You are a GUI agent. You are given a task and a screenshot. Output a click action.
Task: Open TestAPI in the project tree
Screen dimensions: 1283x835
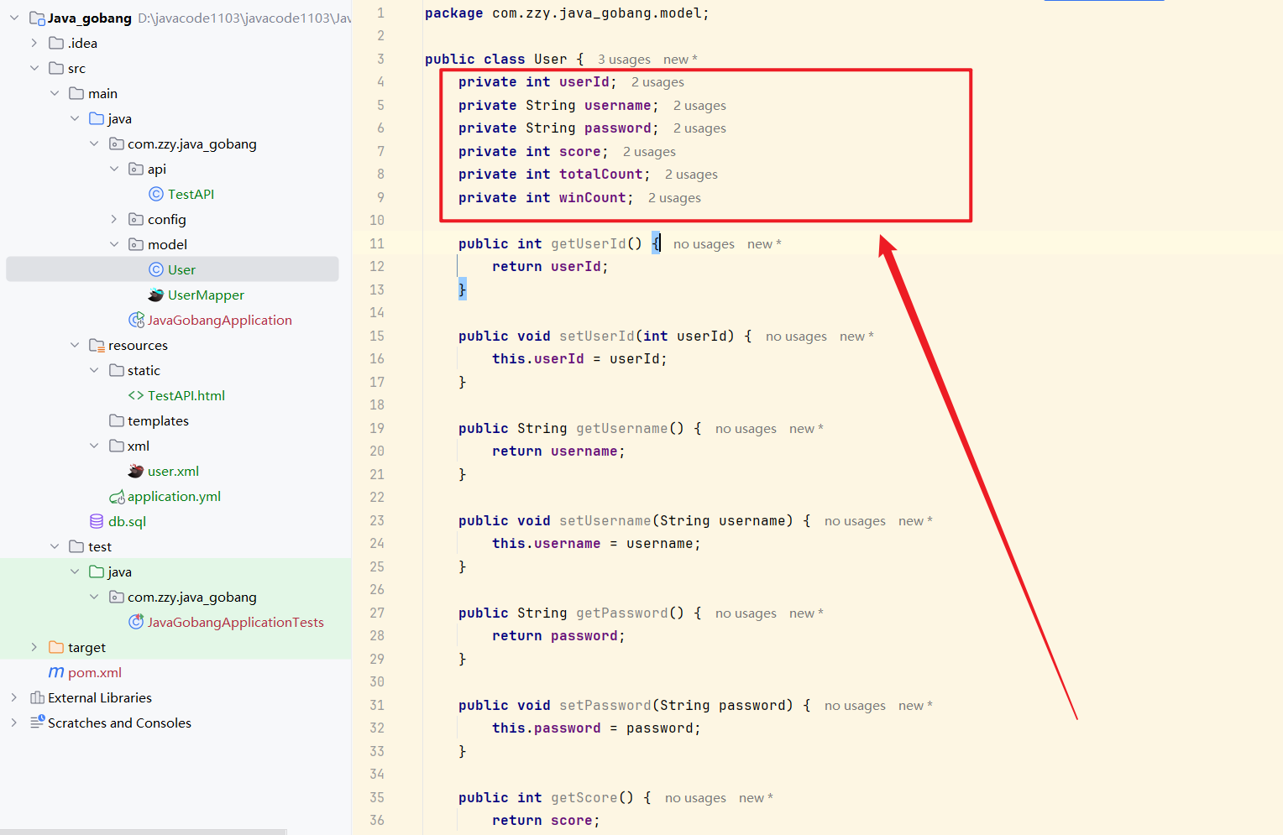click(x=191, y=194)
